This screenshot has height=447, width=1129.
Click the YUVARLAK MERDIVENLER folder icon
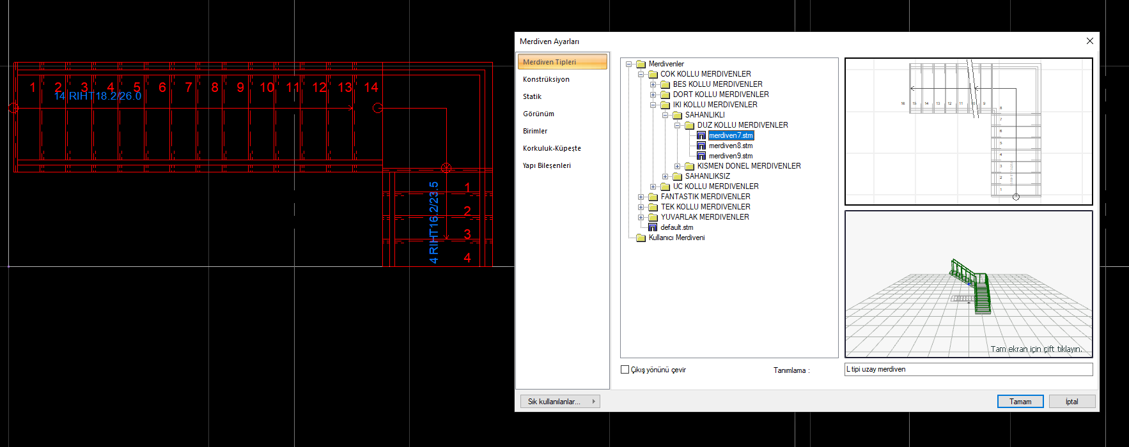click(x=653, y=217)
